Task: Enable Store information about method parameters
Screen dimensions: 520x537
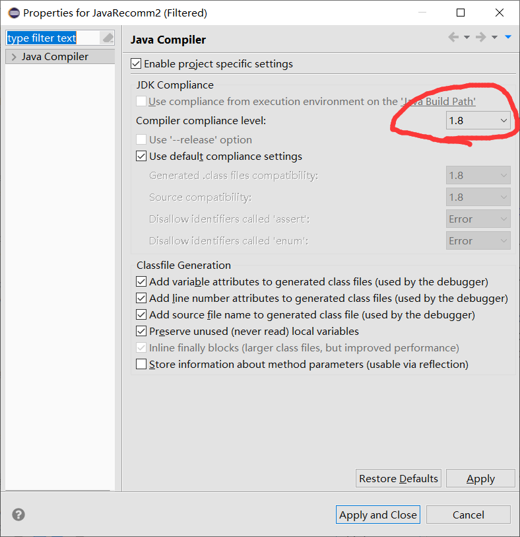Action: pos(141,364)
